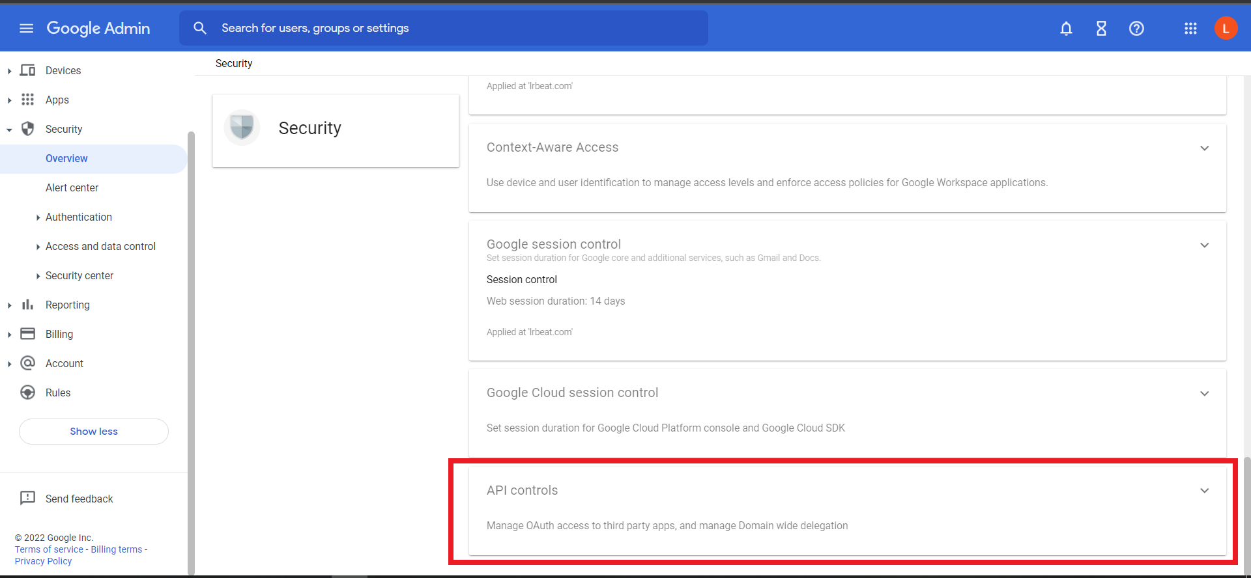The height and width of the screenshot is (578, 1251).
Task: Open the tasks hourglass icon
Action: 1101,29
